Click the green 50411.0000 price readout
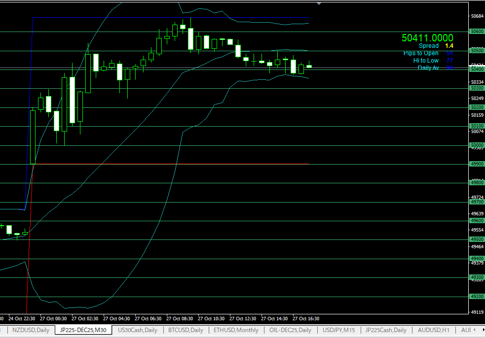485x338 pixels. coord(427,38)
